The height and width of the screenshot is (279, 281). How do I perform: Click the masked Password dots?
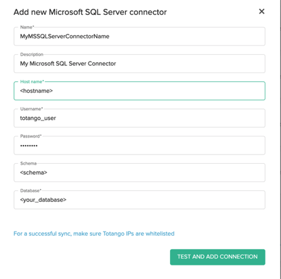29,146
